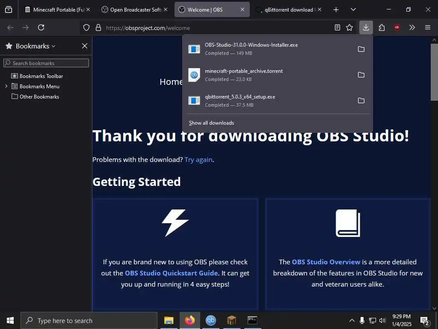The width and height of the screenshot is (438, 329).
Task: Click the lightning bolt quickstart icon
Action: pos(175,223)
